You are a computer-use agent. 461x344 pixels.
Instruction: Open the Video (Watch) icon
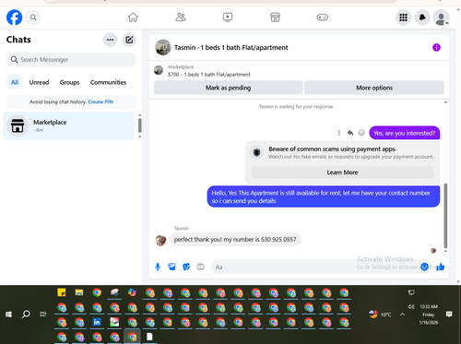pyautogui.click(x=228, y=18)
